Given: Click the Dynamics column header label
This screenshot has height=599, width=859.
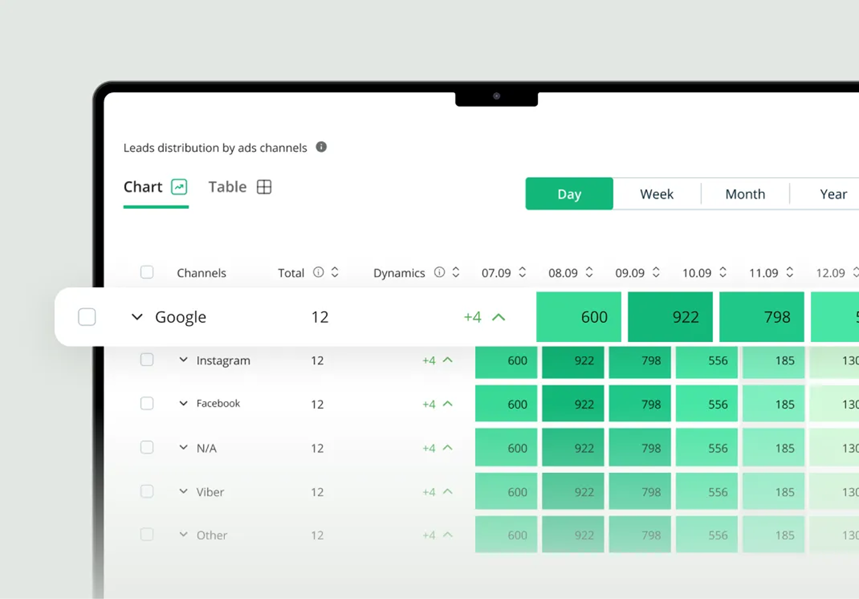Looking at the screenshot, I should coord(399,273).
